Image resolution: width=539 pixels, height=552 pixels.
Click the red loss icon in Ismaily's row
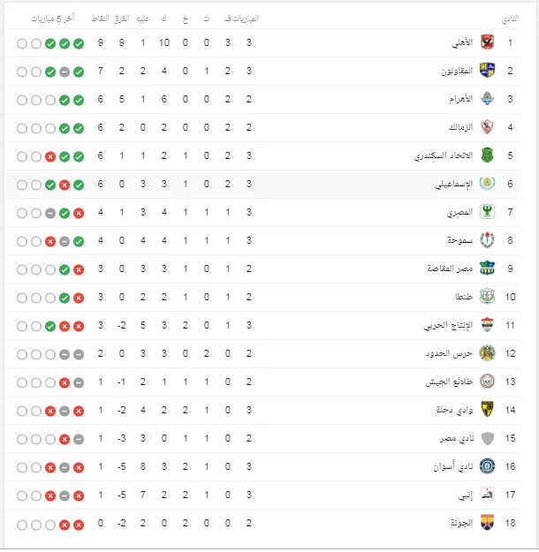65,185
